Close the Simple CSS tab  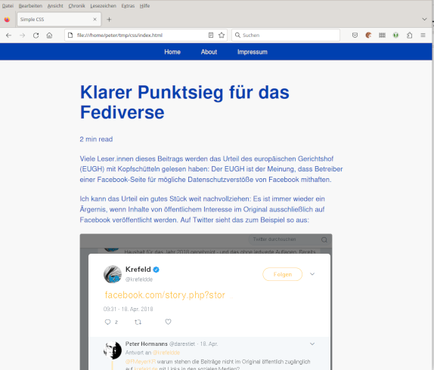[x=95, y=20]
